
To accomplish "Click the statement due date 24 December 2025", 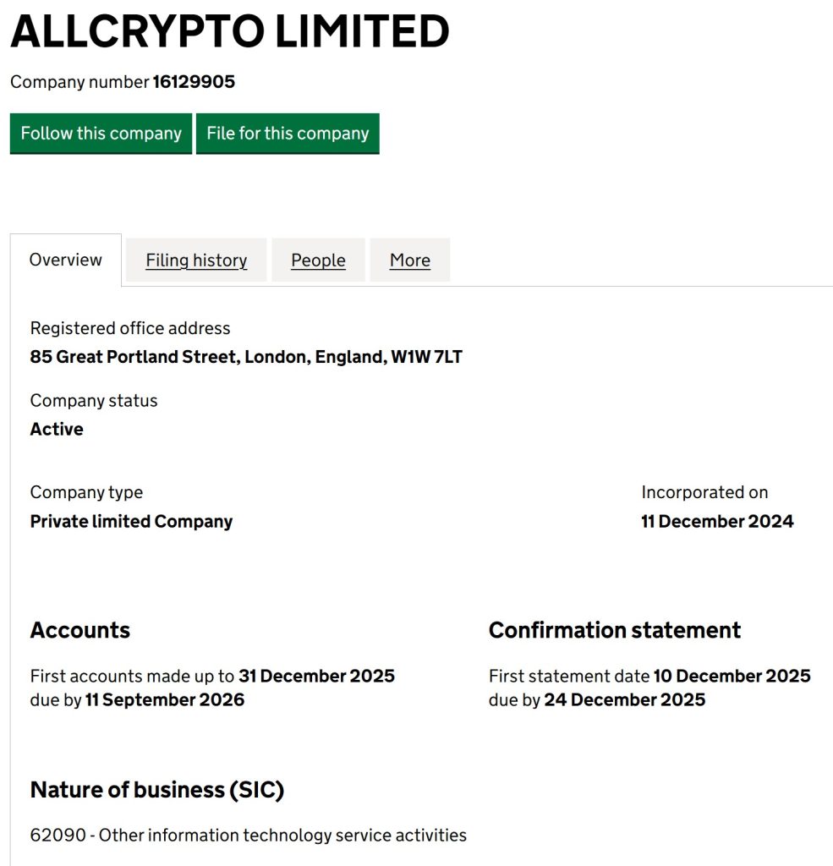I will (x=624, y=699).
